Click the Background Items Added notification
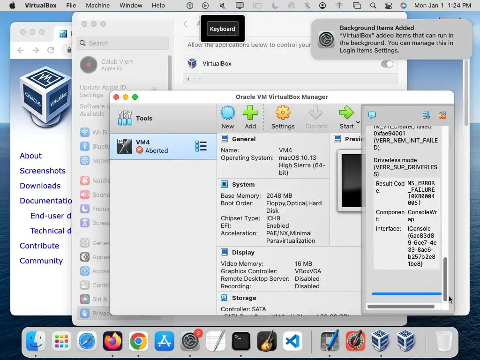The image size is (480, 360). 391,39
